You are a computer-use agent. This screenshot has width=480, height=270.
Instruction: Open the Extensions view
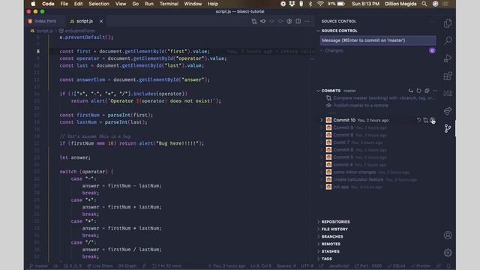point(448,76)
